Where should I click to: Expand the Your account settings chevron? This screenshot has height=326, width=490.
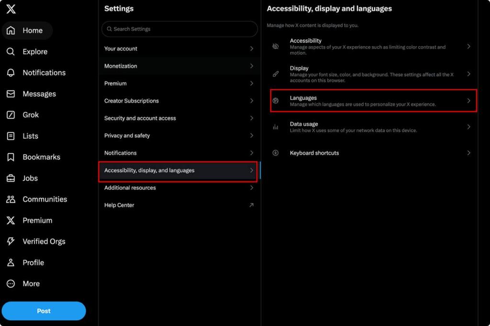pyautogui.click(x=252, y=49)
